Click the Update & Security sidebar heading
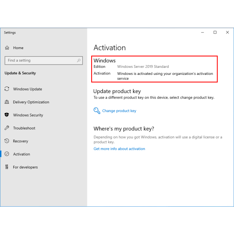 pos(20,73)
